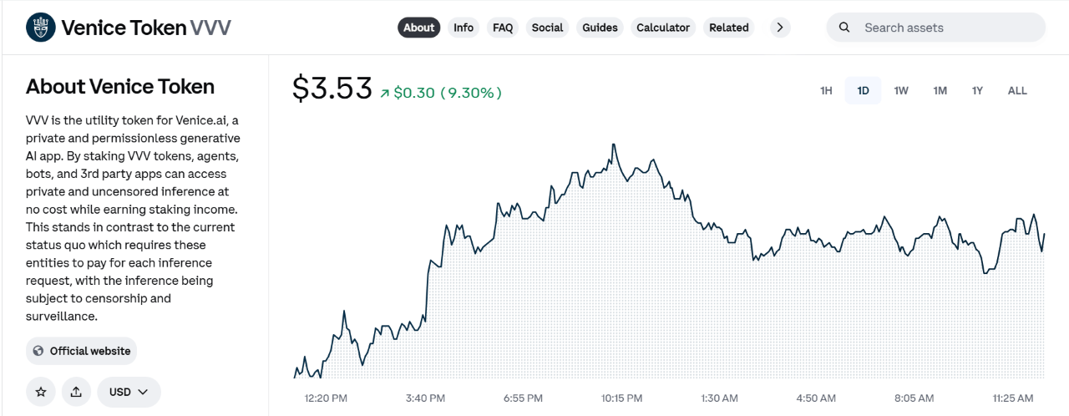
Task: Open the Guides tab
Action: (x=600, y=28)
